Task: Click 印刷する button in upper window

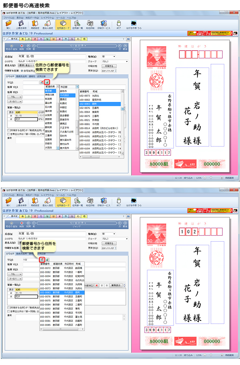Action: tap(109, 66)
